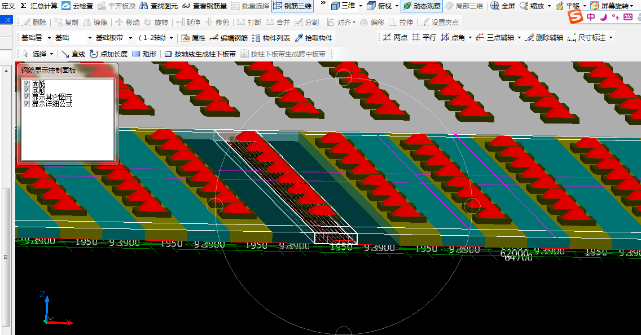Click the 汇总计算 sigma icon
The height and width of the screenshot is (335, 641).
[23, 6]
